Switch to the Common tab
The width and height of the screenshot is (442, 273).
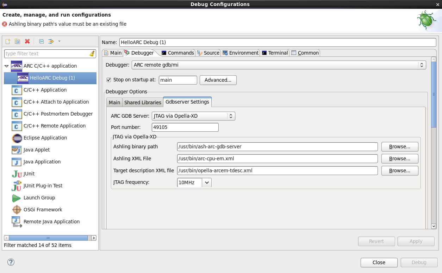pyautogui.click(x=305, y=53)
